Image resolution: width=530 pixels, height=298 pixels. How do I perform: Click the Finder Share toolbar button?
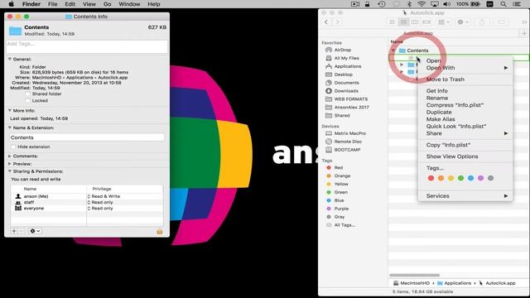[482, 22]
